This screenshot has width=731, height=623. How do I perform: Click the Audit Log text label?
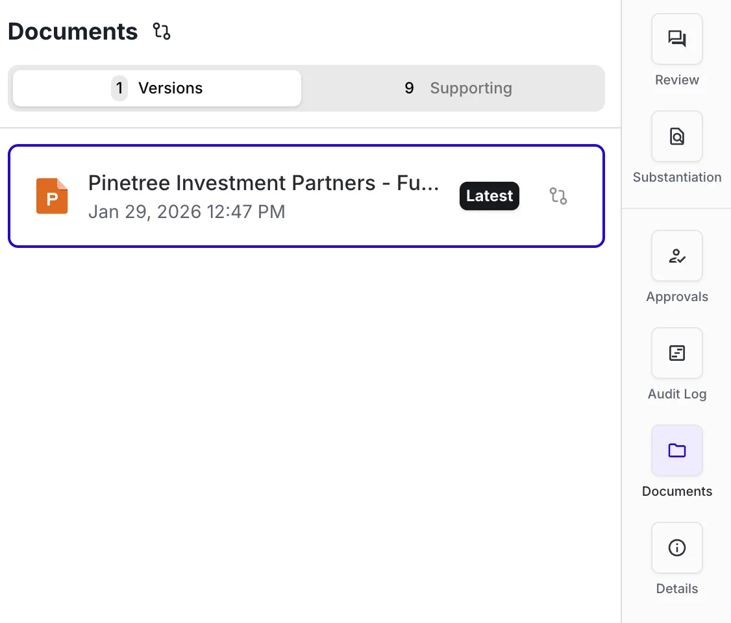point(677,394)
